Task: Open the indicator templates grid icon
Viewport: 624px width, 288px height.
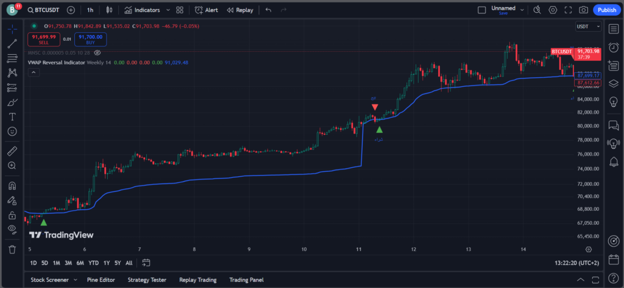Action: (x=180, y=10)
